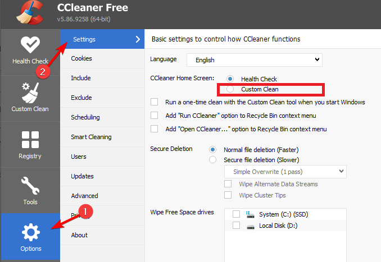The width and height of the screenshot is (381, 262).
Task: Open the Health Check heart icon
Action: click(30, 44)
